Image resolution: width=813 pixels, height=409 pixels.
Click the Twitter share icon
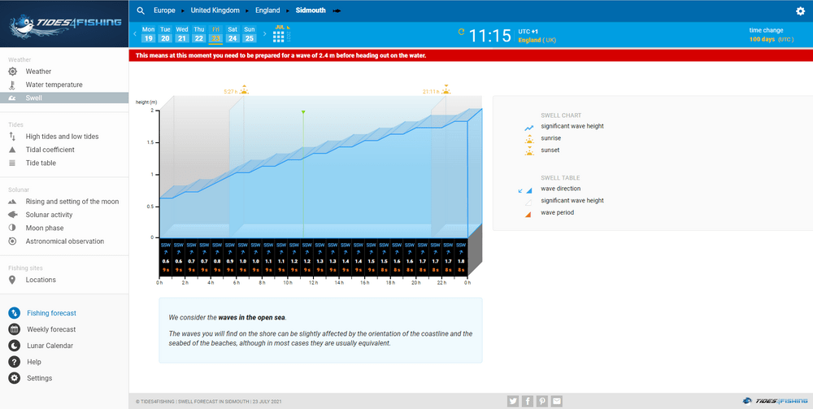[513, 401]
